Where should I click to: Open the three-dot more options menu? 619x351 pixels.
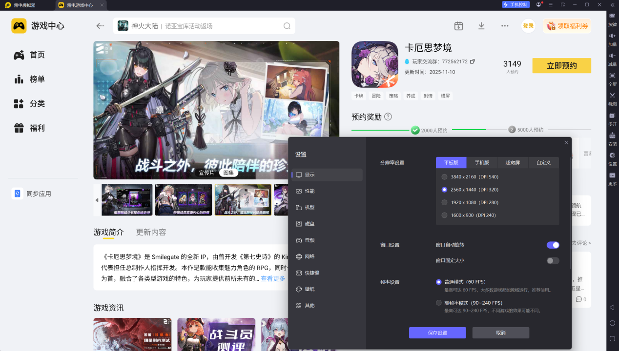[x=505, y=26]
